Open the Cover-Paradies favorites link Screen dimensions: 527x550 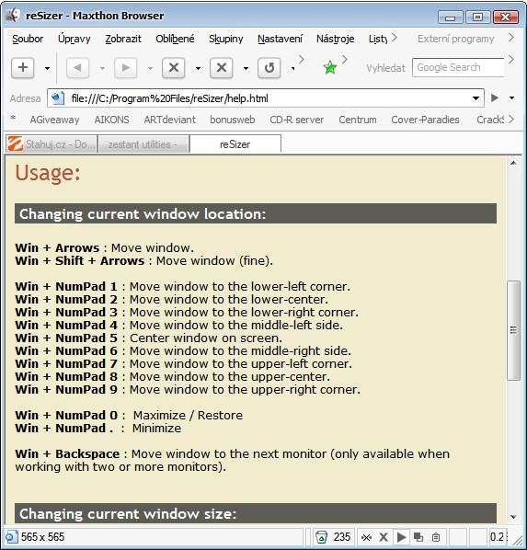click(x=425, y=120)
